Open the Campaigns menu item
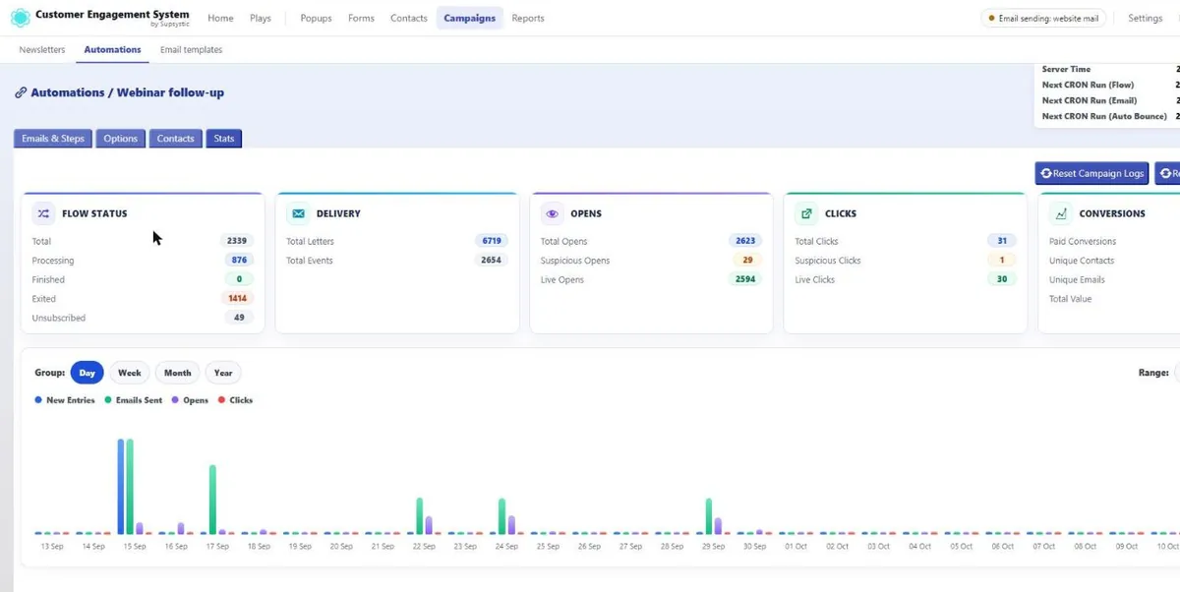The height and width of the screenshot is (592, 1180). [469, 18]
